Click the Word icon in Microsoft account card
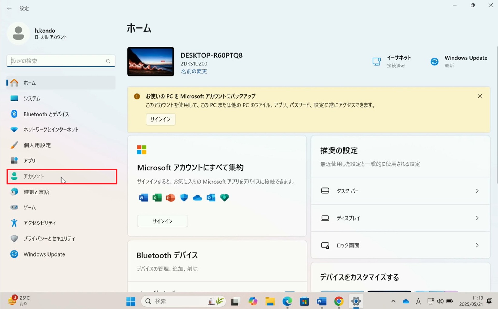The width and height of the screenshot is (498, 309). (143, 198)
